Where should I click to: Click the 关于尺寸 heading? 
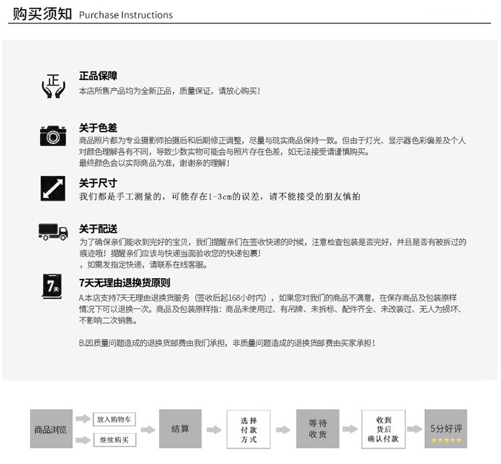(x=98, y=183)
